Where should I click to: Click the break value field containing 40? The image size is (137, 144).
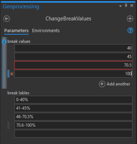(x=73, y=48)
